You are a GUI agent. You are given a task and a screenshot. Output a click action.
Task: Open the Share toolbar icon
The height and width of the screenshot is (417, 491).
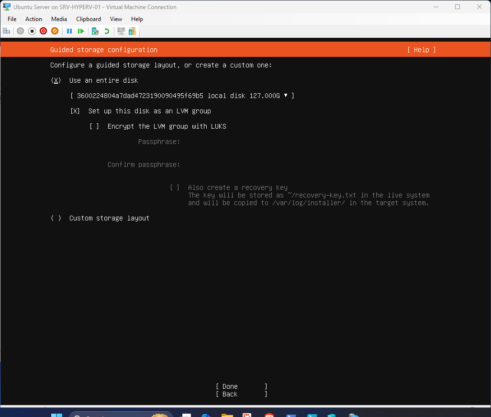(132, 31)
